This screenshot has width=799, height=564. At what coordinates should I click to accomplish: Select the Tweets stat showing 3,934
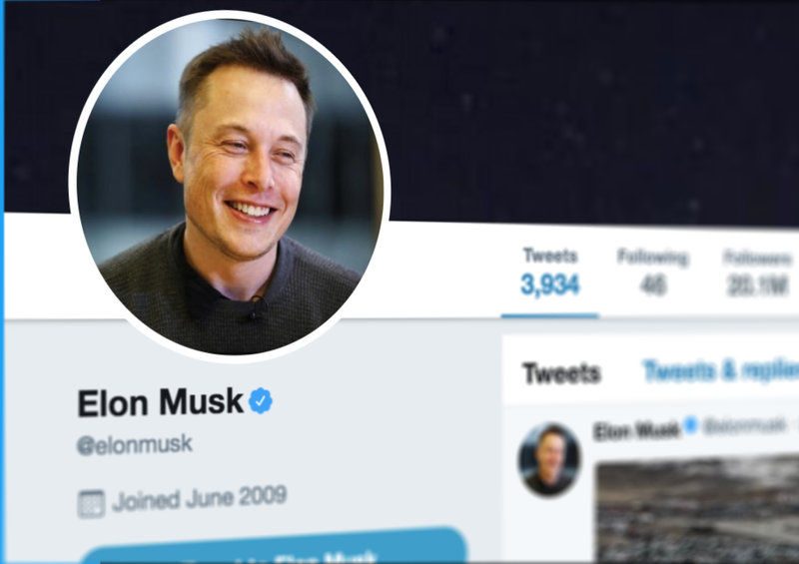(550, 273)
